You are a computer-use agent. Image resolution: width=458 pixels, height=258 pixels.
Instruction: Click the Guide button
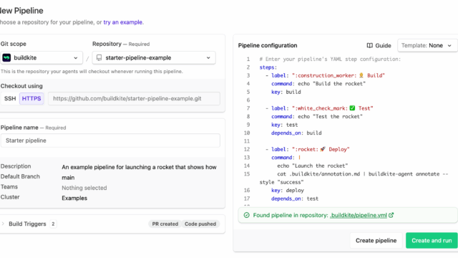[379, 46]
